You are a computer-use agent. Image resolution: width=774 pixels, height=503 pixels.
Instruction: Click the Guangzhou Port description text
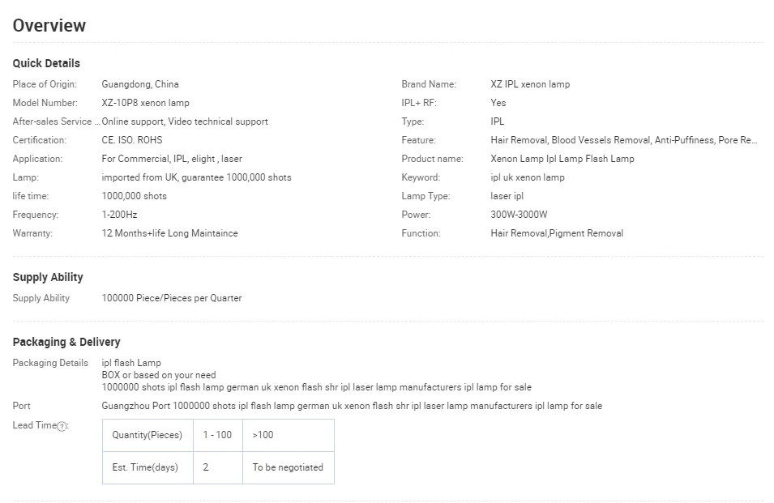click(352, 406)
